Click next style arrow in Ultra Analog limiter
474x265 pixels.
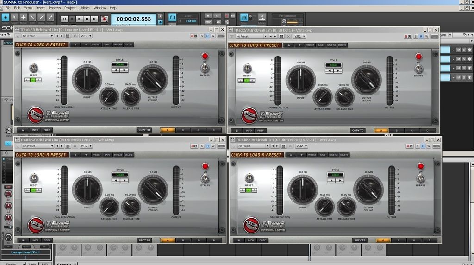[341, 180]
